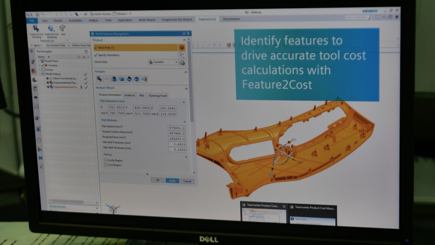Image resolution: width=435 pixels, height=245 pixels.
Task: Click the orange Select Body cube icon
Action: [182, 47]
